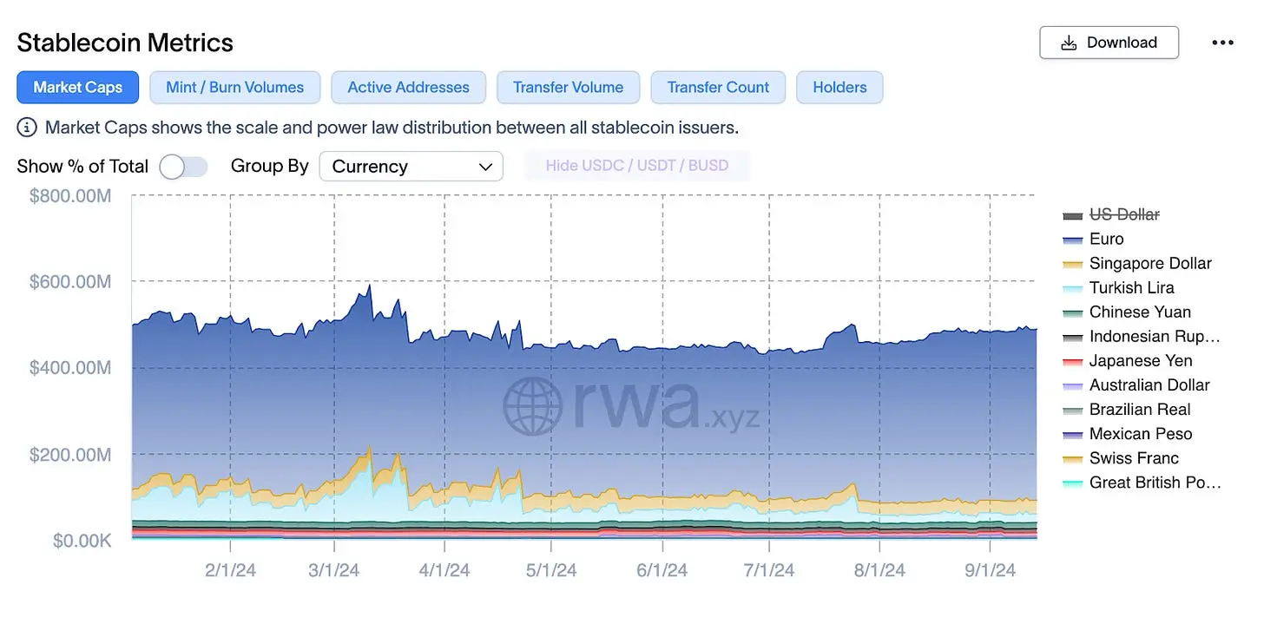Viewport: 1264px width, 644px height.
Task: Click the Swiss Franc legend item
Action: point(1120,458)
